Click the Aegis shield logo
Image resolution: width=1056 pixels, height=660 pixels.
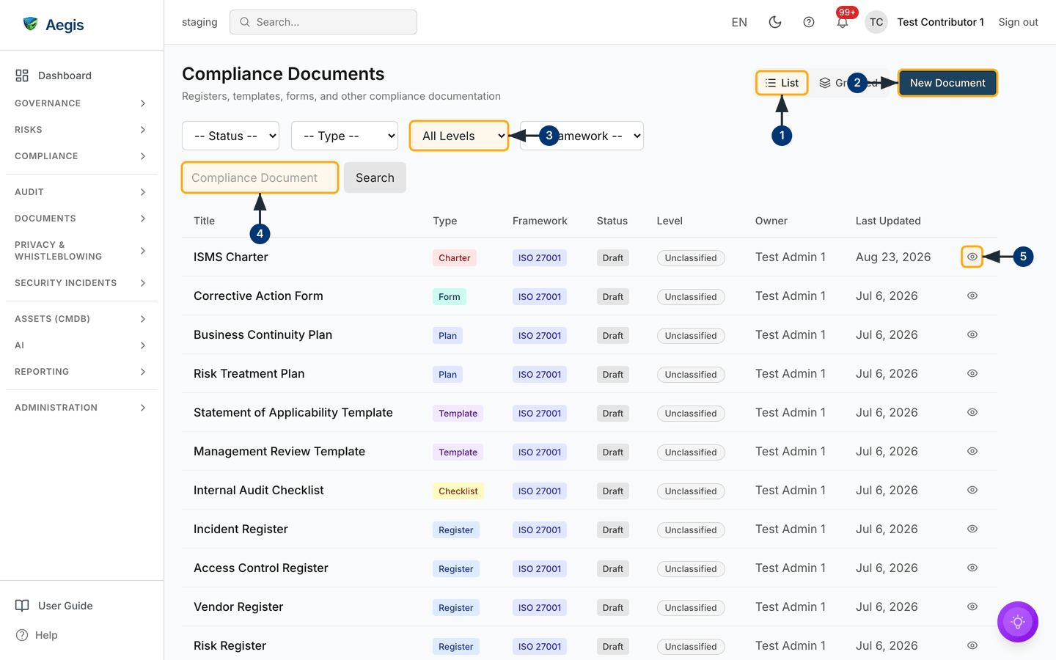[30, 24]
